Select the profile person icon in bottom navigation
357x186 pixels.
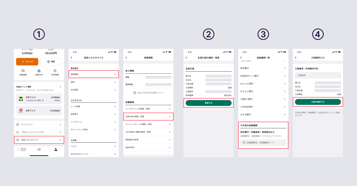tap(56, 149)
